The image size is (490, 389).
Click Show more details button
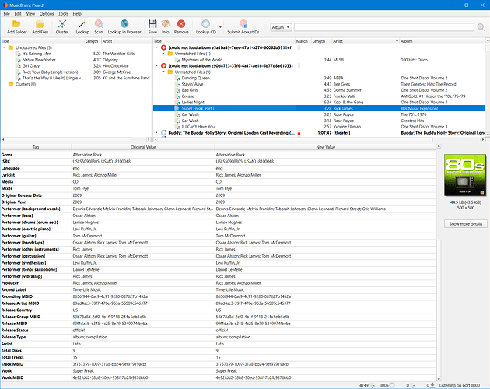point(466,224)
